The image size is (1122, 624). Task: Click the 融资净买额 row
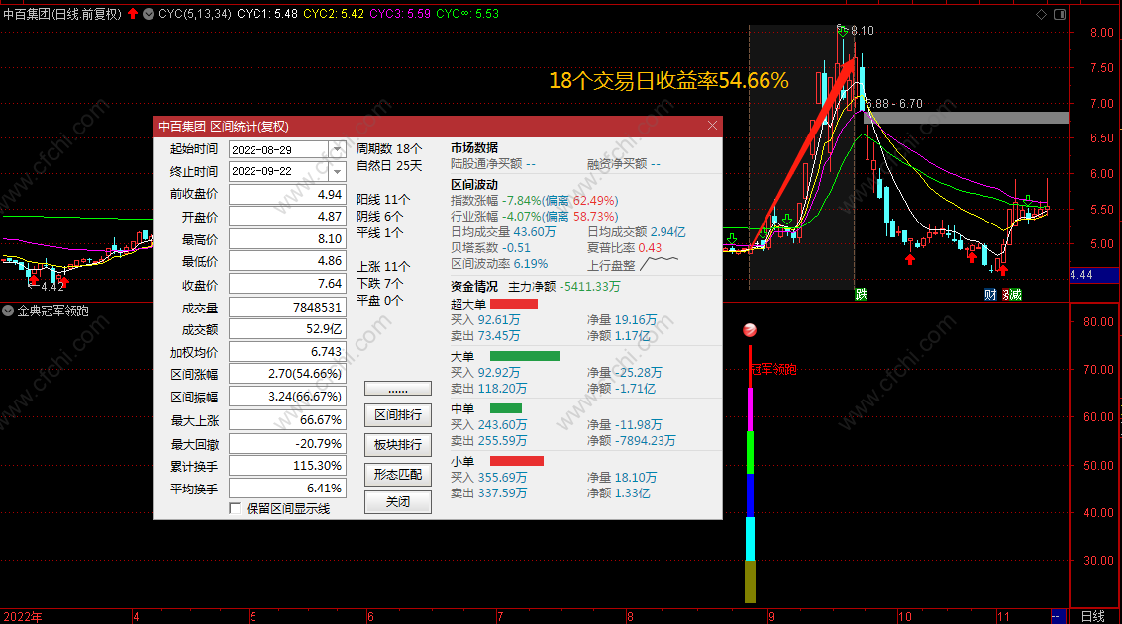coord(624,164)
